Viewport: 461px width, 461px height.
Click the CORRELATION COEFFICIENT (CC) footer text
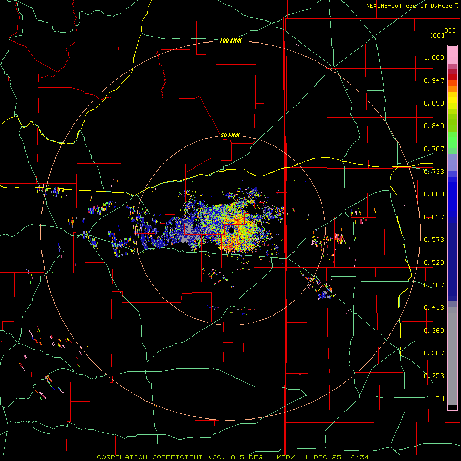click(161, 457)
